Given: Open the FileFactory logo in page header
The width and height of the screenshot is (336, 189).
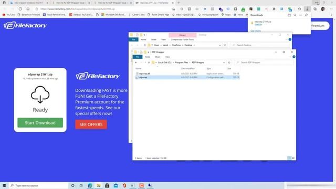Looking at the screenshot, I should coord(25,26).
